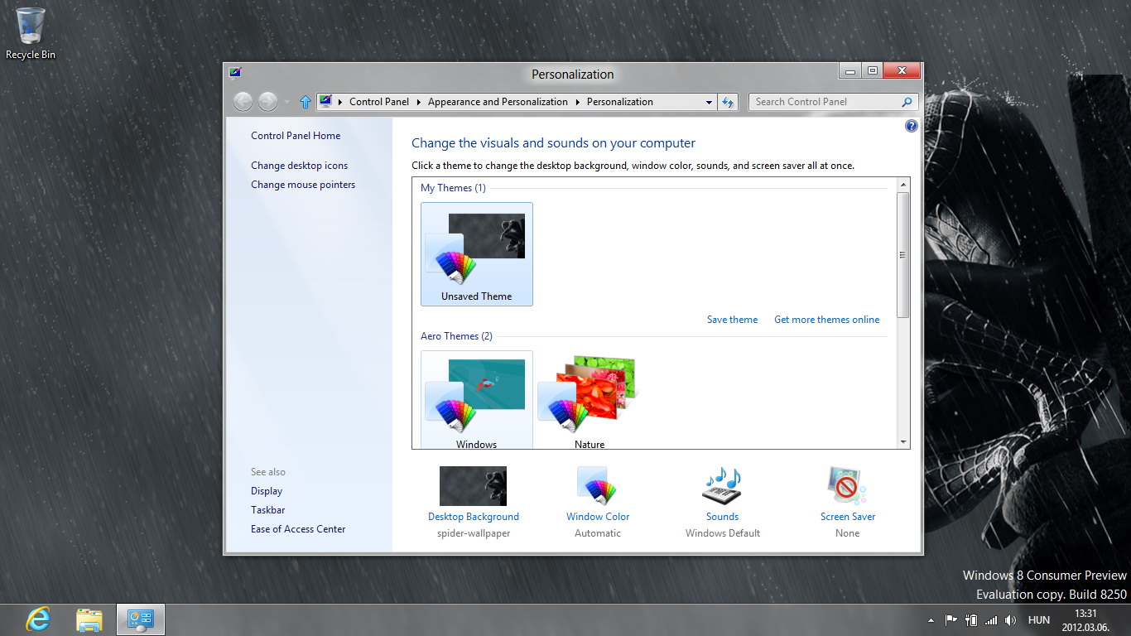Viewport: 1131px width, 636px height.
Task: Go back with the Back arrow button
Action: coord(243,102)
